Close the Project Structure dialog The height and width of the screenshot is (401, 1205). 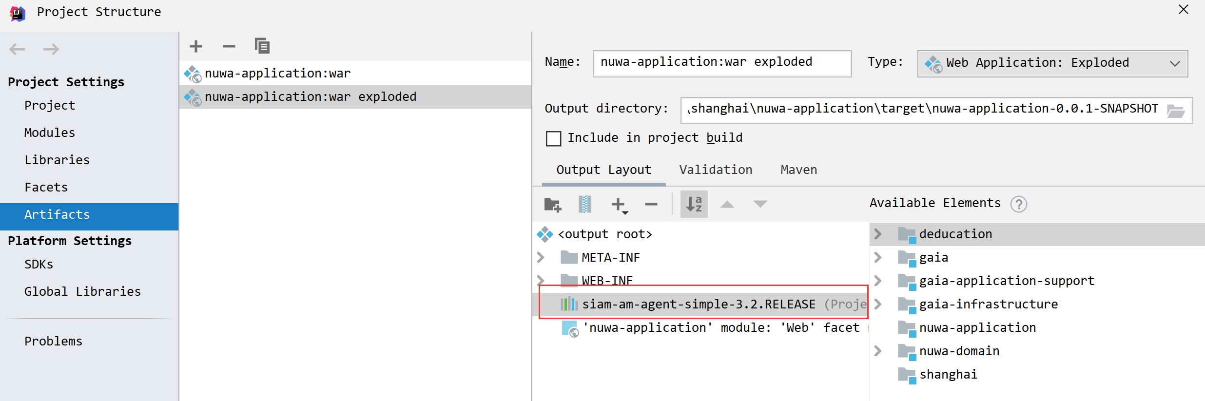pos(1184,10)
